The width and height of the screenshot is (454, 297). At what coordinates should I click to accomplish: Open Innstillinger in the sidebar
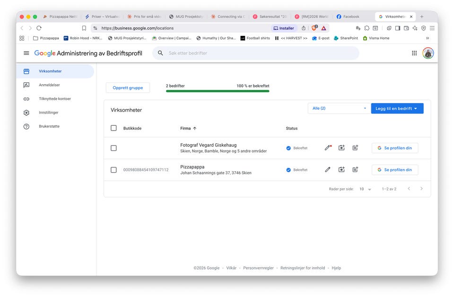click(x=55, y=113)
